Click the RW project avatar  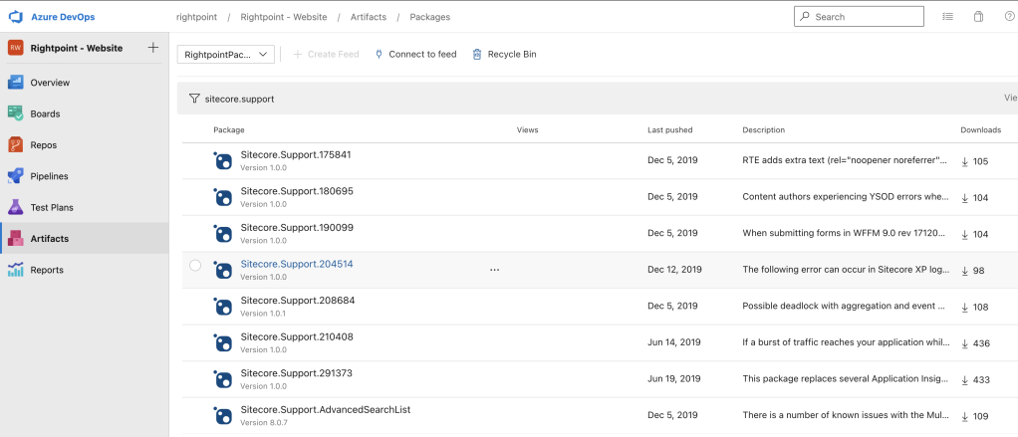coord(16,48)
